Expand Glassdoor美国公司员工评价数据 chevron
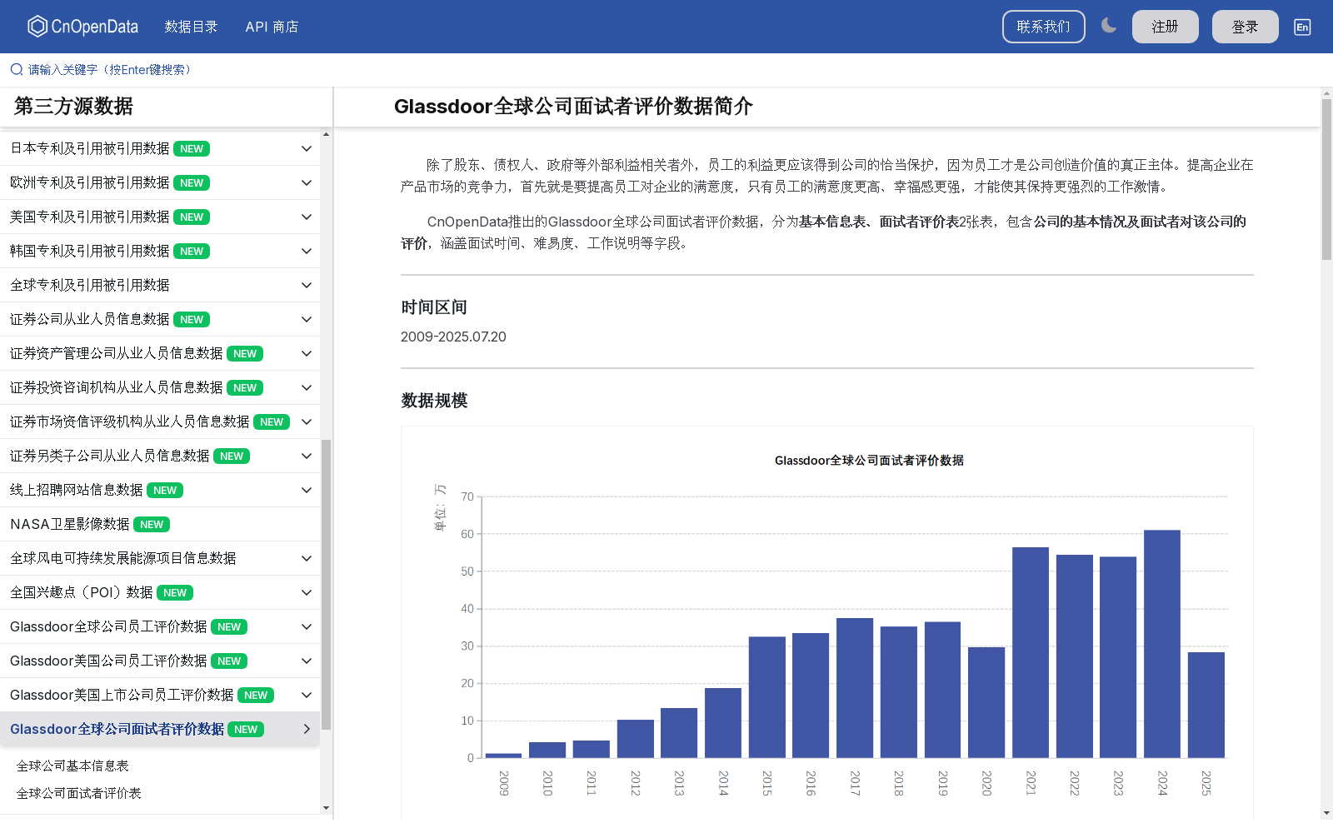Screen dimensions: 1333x833 307,661
